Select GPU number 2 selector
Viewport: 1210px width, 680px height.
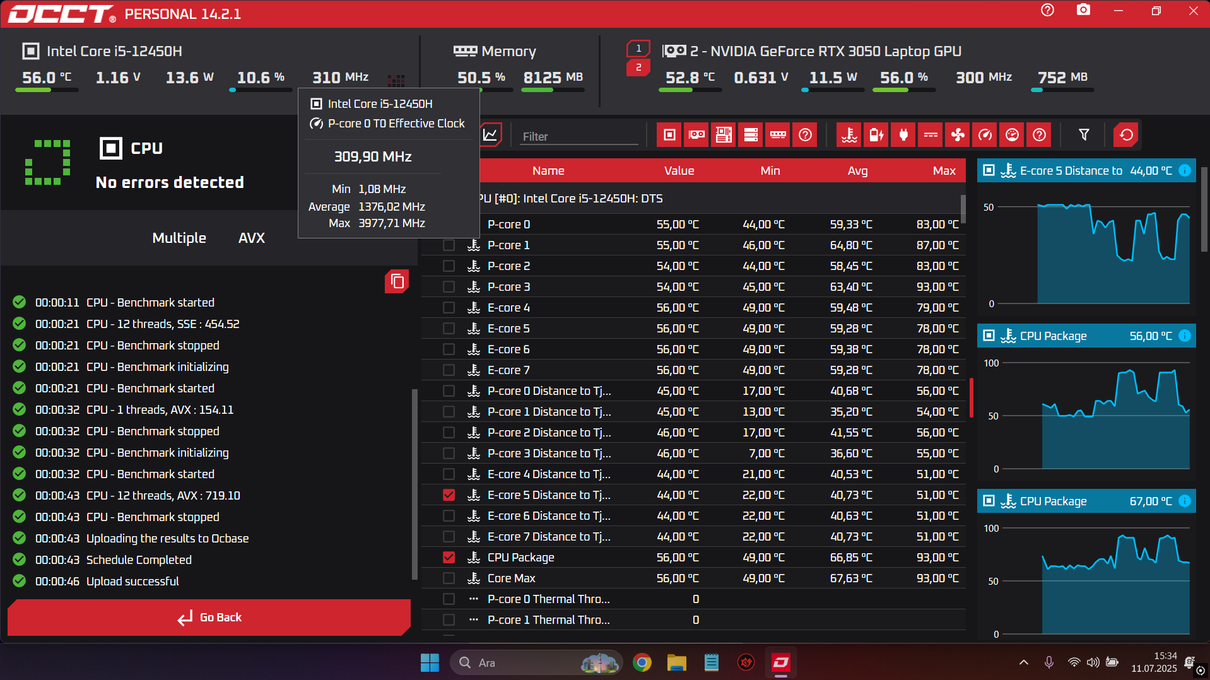[638, 67]
